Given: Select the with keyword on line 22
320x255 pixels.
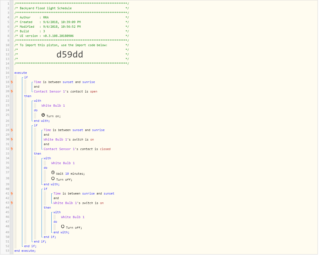Looking at the screenshot, I should (x=37, y=101).
